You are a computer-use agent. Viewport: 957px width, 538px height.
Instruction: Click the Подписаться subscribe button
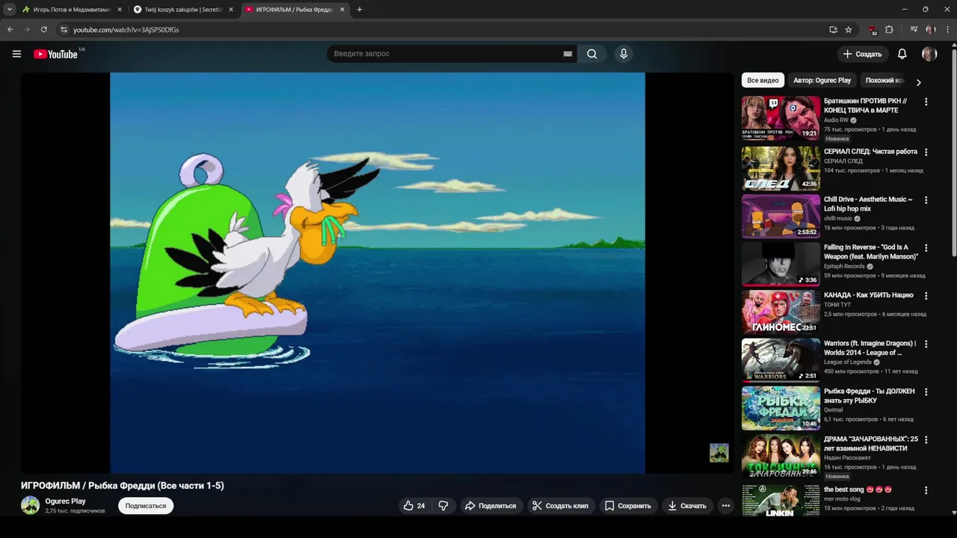[x=146, y=506]
